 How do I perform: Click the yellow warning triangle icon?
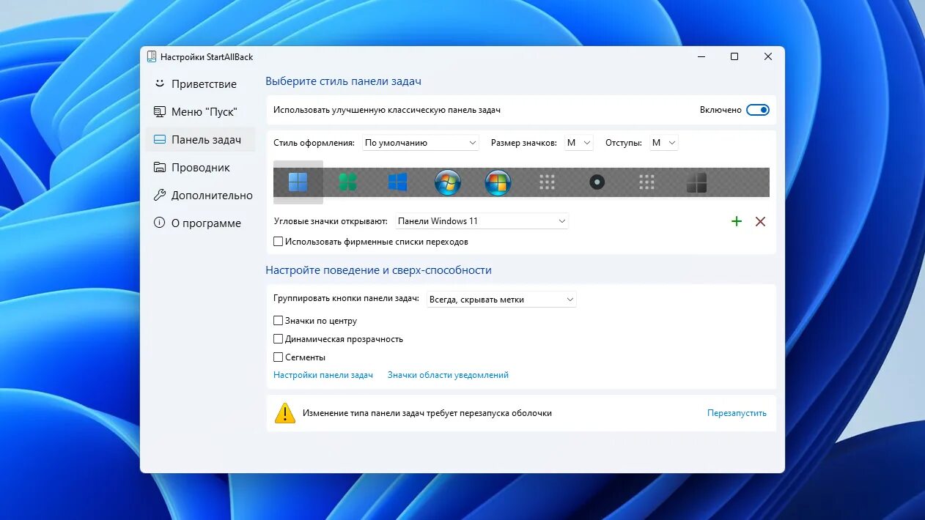point(284,413)
